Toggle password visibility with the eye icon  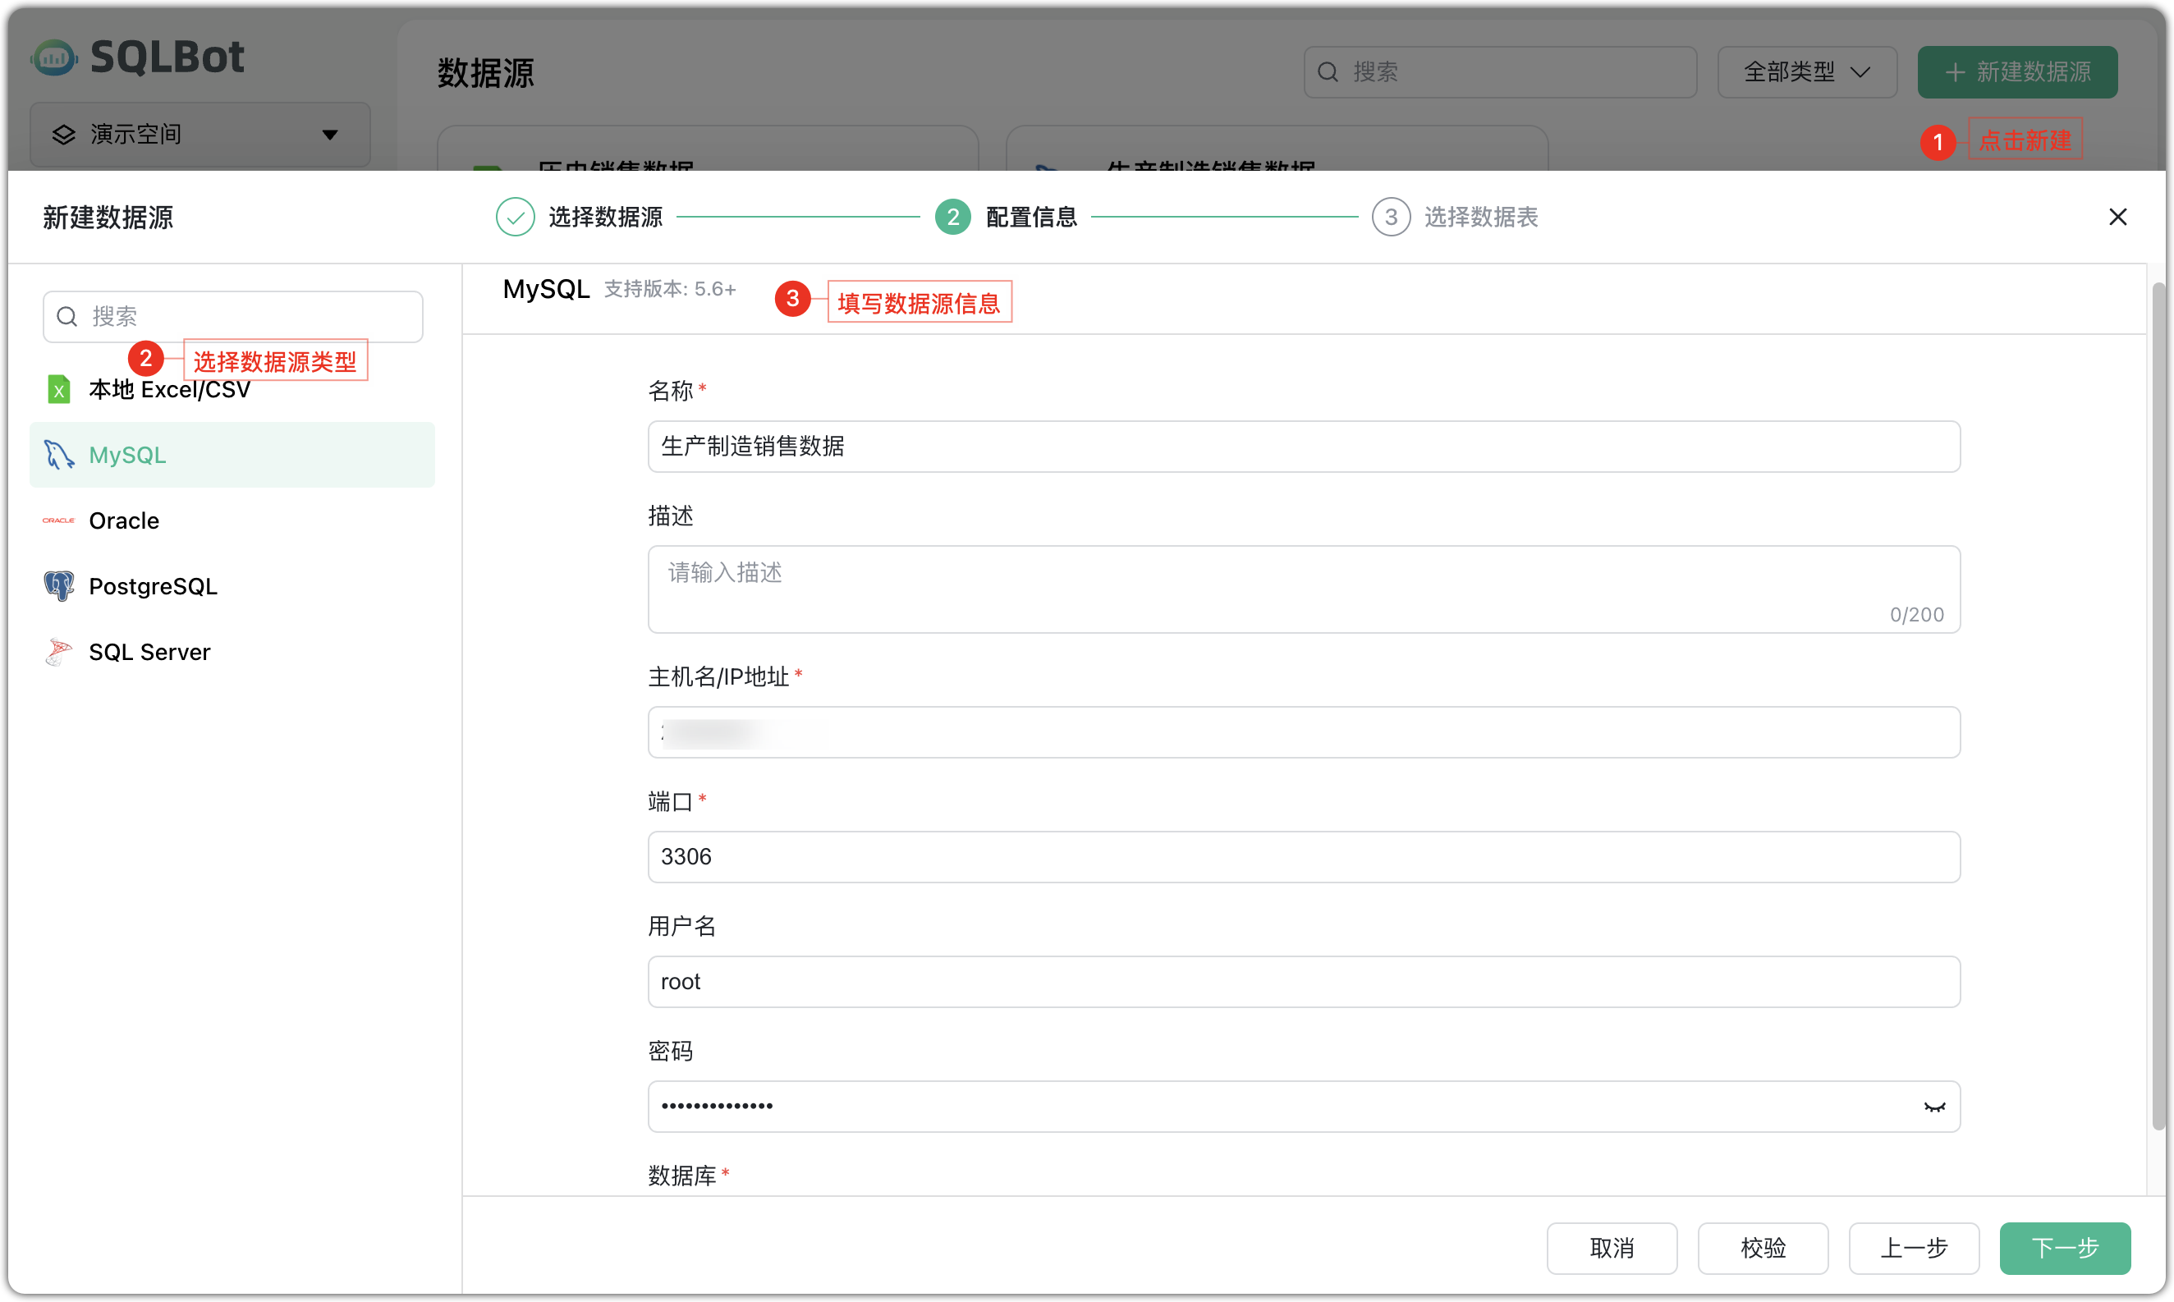click(x=1933, y=1107)
